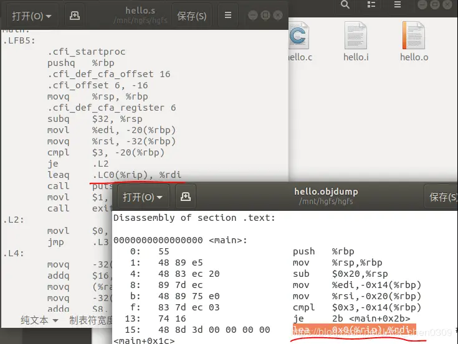This screenshot has width=458, height=344.
Task: Click the .cfi_startproc line
Action: click(x=87, y=52)
